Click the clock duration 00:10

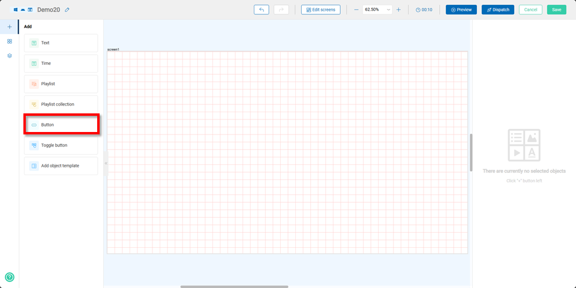(x=424, y=10)
